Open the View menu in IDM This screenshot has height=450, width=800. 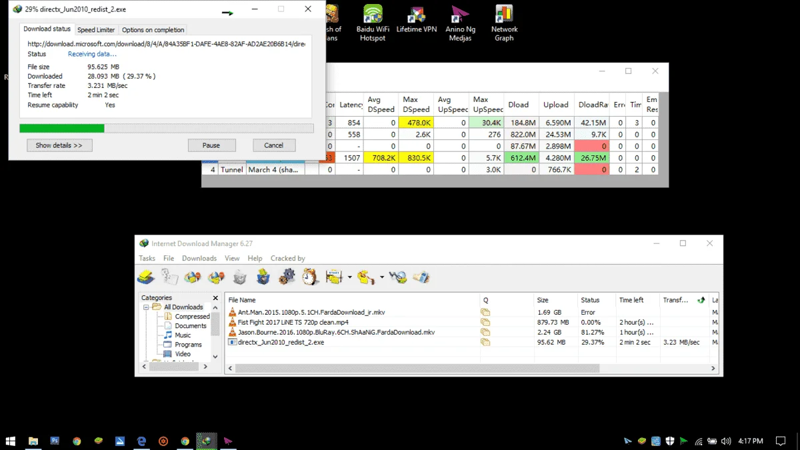[232, 258]
